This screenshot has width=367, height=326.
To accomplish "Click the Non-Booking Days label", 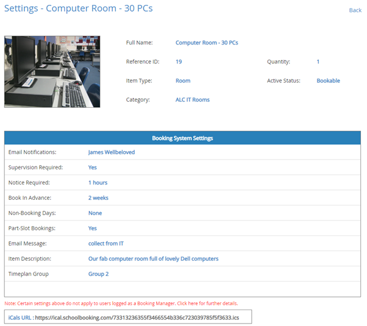I will (32, 213).
